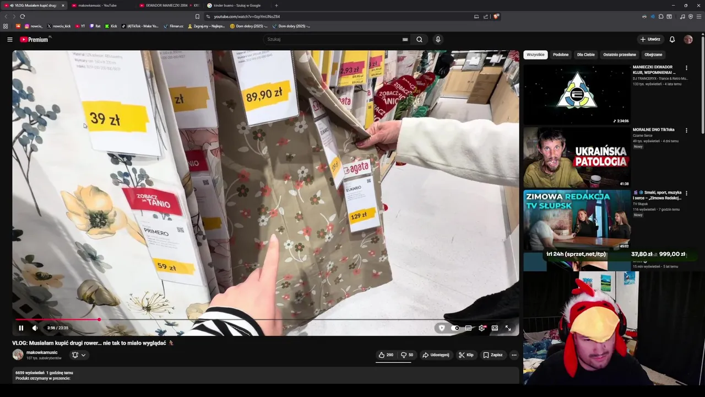Image resolution: width=705 pixels, height=397 pixels.
Task: Open the UKRAIŃSKA PATOLOGIA thumbnail
Action: [577, 157]
